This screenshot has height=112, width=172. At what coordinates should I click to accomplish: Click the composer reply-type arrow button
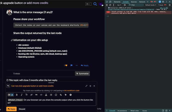point(8,86)
